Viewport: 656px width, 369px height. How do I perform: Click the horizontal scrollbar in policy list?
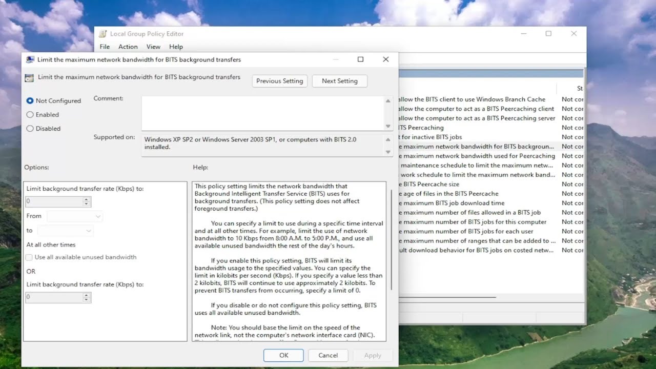(447, 297)
